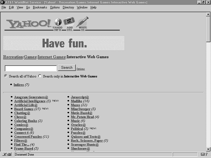This screenshot has height=158, width=211.
Task: Open the Movie-Based category link
Action: [x=82, y=113]
